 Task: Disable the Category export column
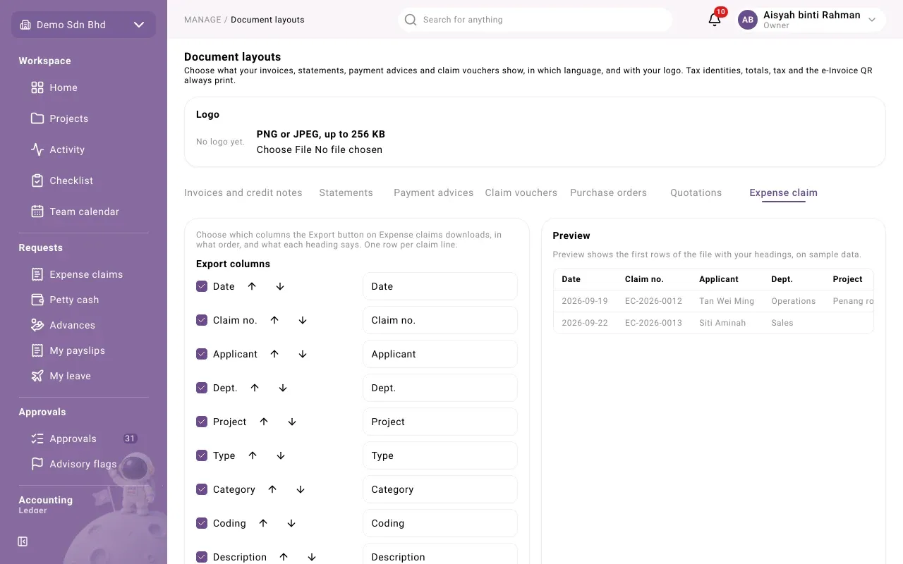pyautogui.click(x=202, y=489)
